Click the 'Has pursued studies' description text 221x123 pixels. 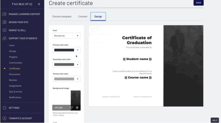(132, 72)
